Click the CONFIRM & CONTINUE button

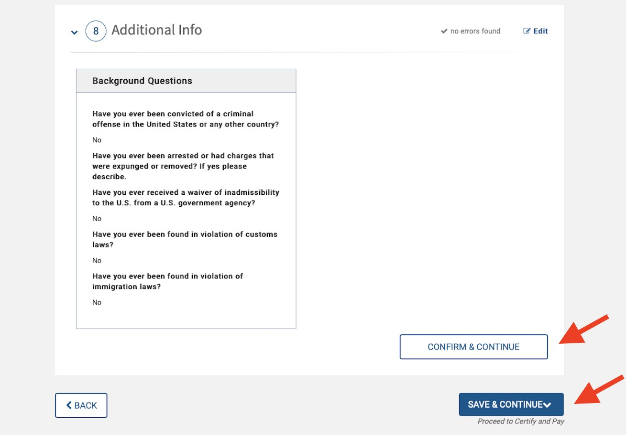[473, 347]
